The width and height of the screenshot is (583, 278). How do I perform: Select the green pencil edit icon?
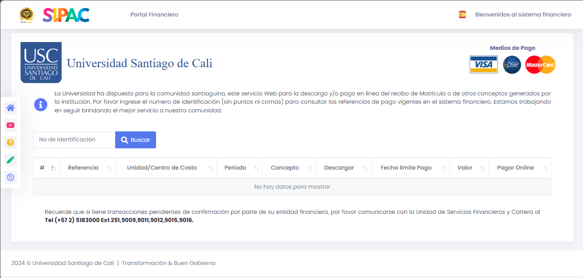point(10,160)
